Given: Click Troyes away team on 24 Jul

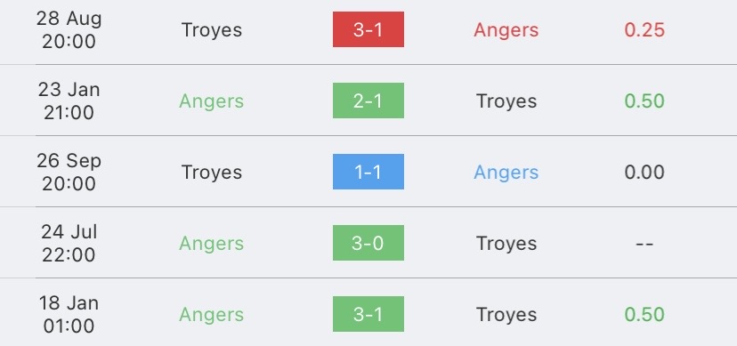Looking at the screenshot, I should (506, 244).
